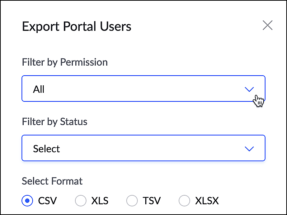Click the CSV format label text
This screenshot has width=287, height=215.
[x=47, y=201]
